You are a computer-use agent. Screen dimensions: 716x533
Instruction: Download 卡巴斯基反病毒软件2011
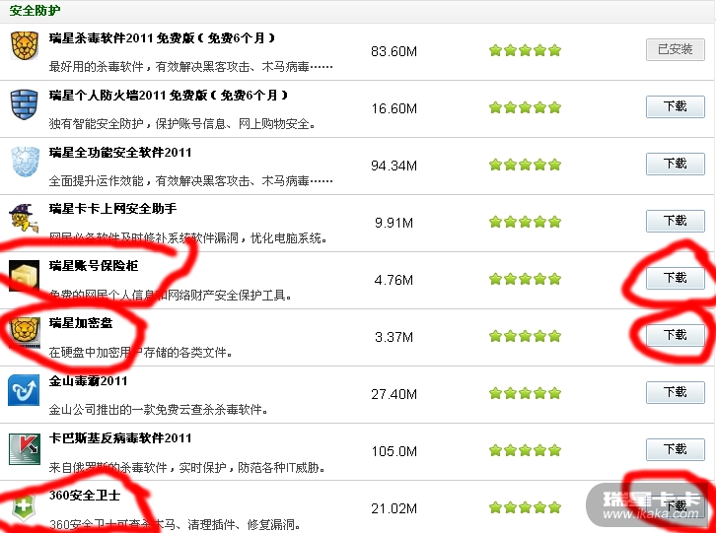point(676,450)
